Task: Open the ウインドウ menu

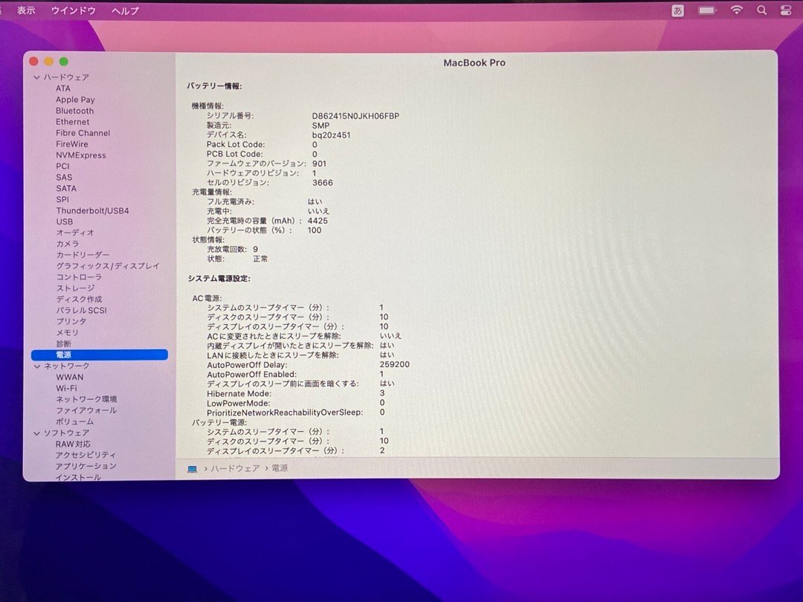Action: click(73, 10)
